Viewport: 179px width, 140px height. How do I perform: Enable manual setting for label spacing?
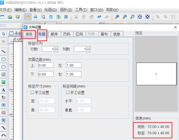pyautogui.click(x=68, y=92)
